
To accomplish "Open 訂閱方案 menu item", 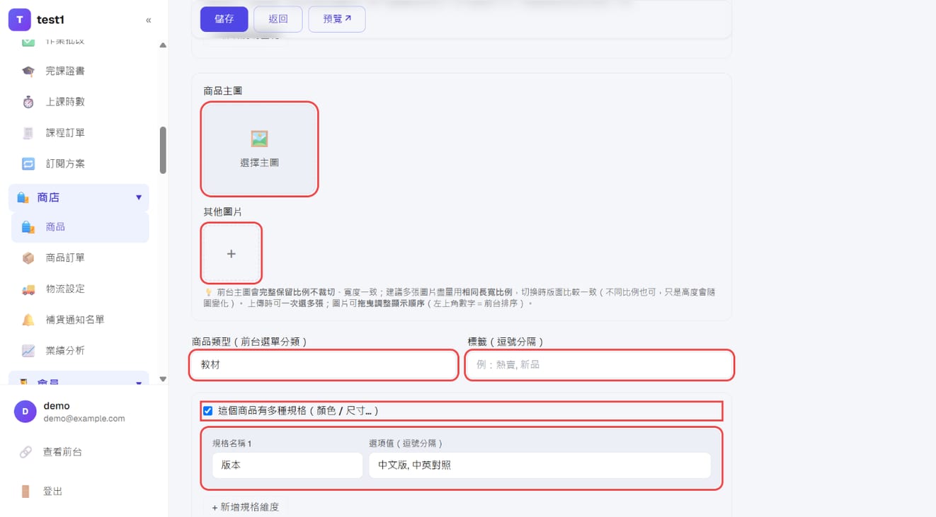I will click(79, 163).
